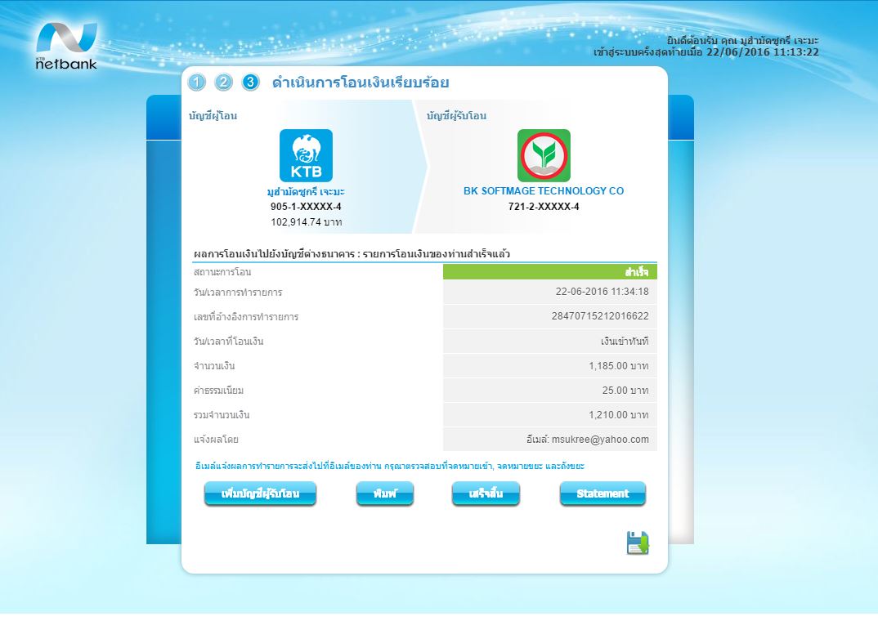878x621 pixels.
Task: Click the total 1,210.00 บาท
Action: click(x=619, y=415)
